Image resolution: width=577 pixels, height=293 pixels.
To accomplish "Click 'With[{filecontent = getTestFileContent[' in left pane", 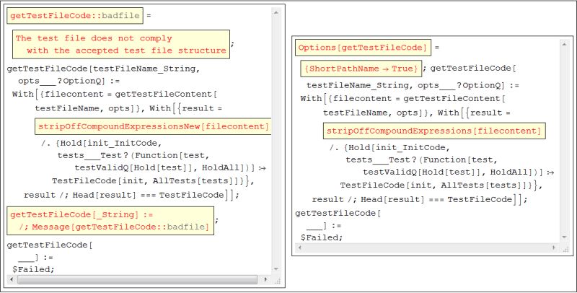I will tap(115, 95).
